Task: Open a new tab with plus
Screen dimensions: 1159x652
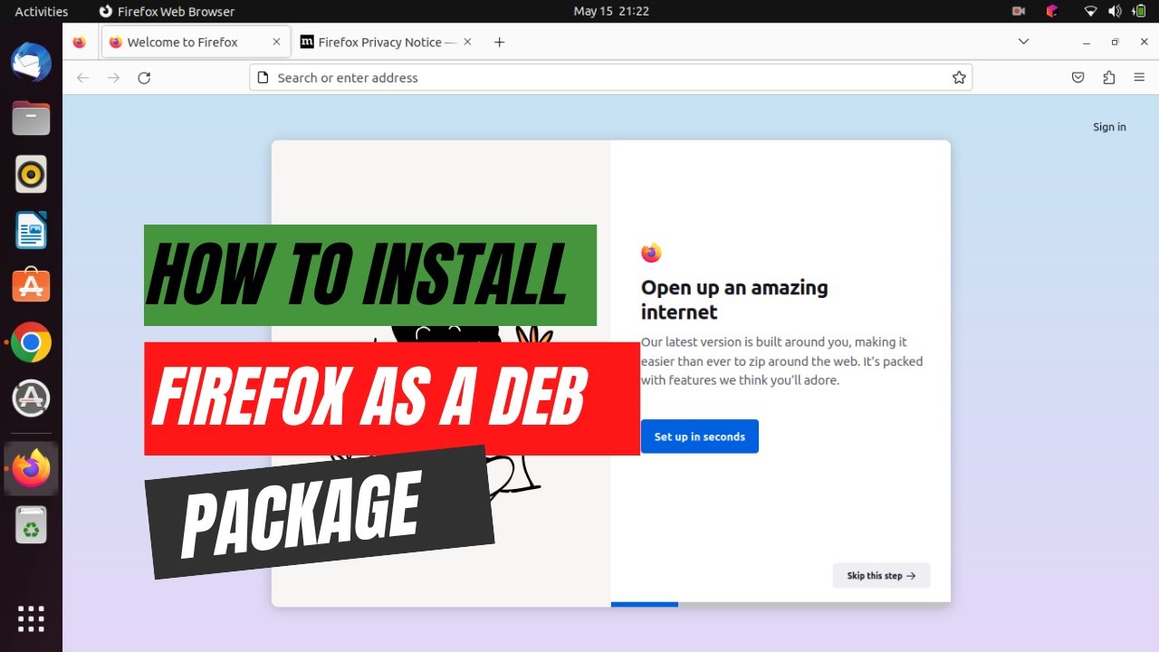Action: (499, 42)
